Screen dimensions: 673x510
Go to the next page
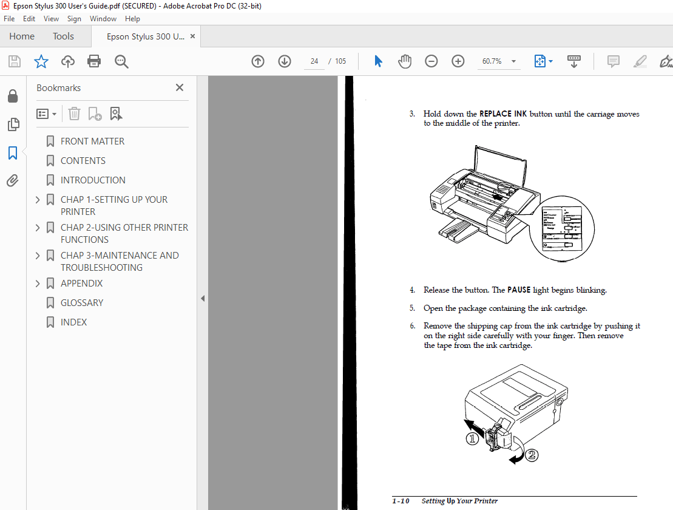point(284,61)
